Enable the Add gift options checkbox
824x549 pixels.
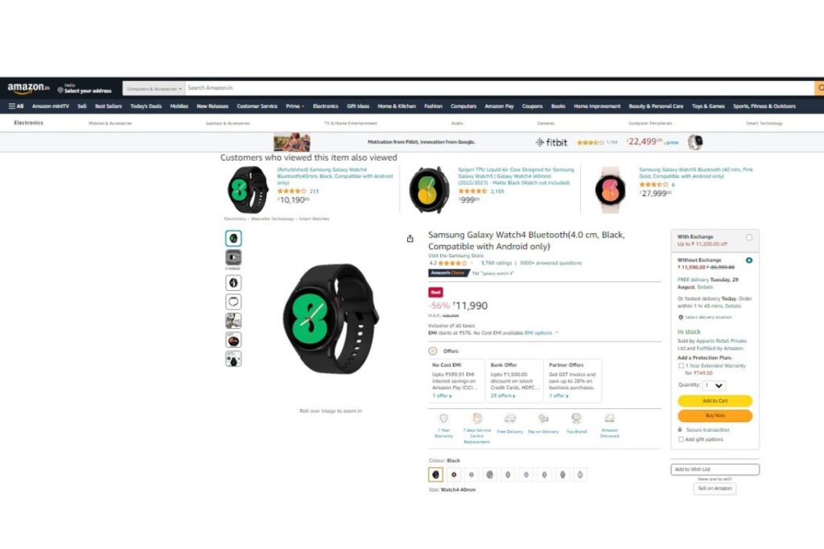click(x=681, y=440)
